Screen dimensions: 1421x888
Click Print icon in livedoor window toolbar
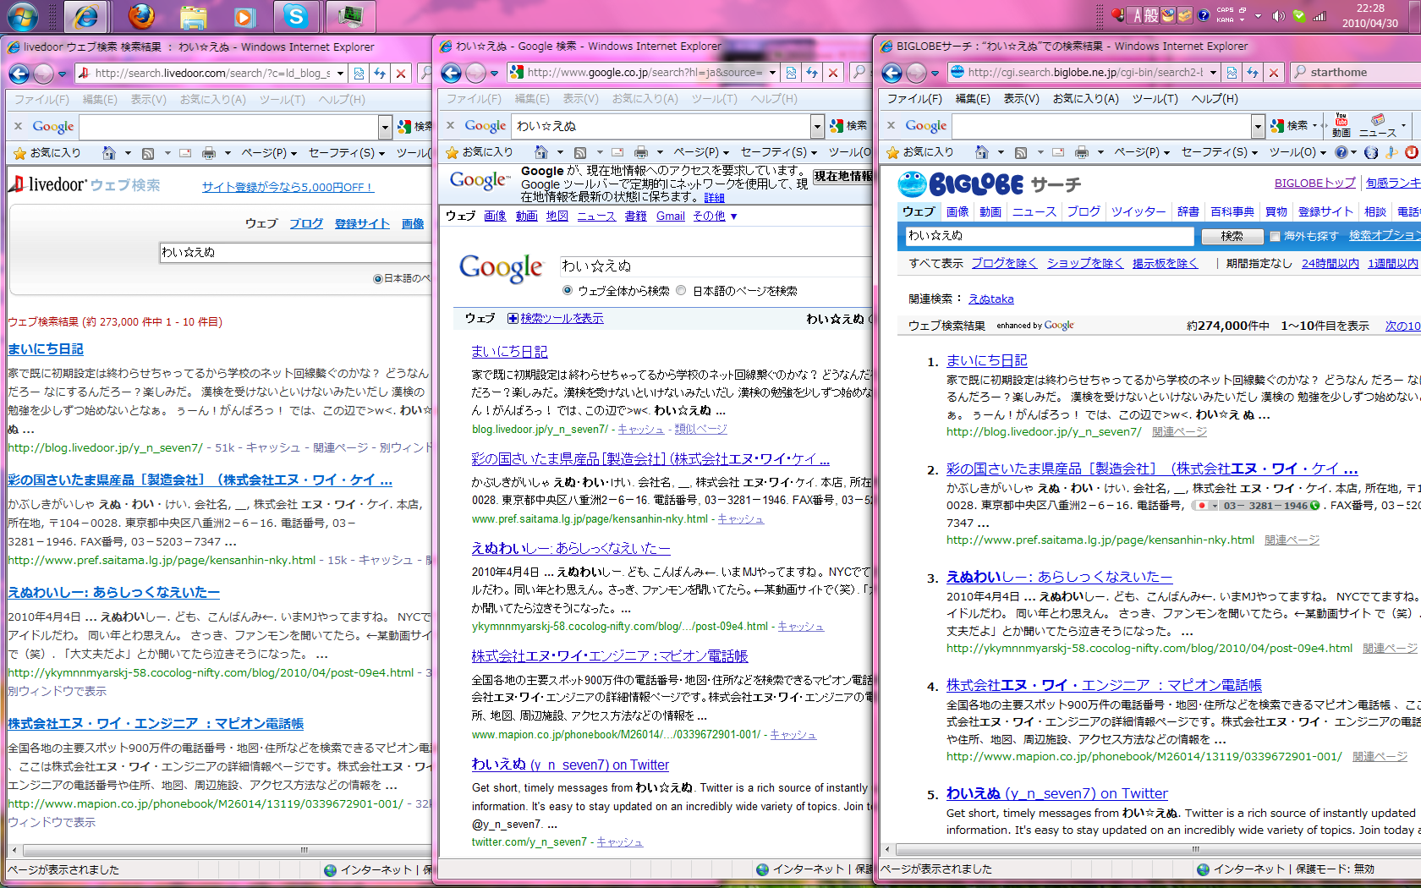pyautogui.click(x=208, y=153)
